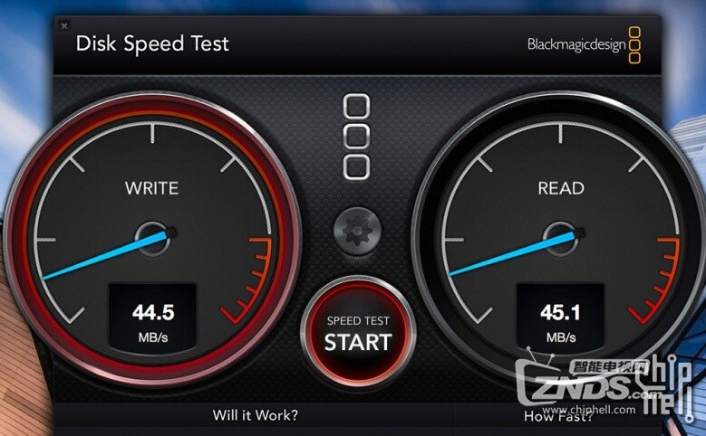This screenshot has height=436, width=706.
Task: Click the Speed Test START button
Action: tap(357, 333)
